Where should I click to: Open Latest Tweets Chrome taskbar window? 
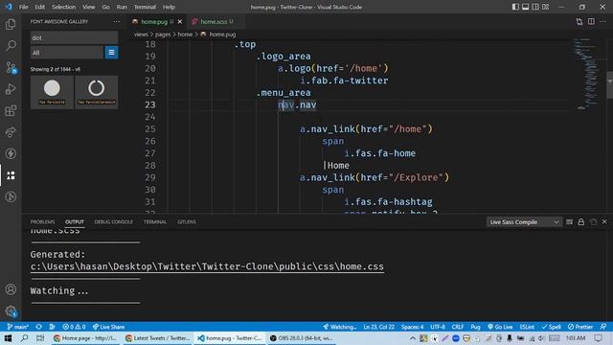tap(158, 338)
